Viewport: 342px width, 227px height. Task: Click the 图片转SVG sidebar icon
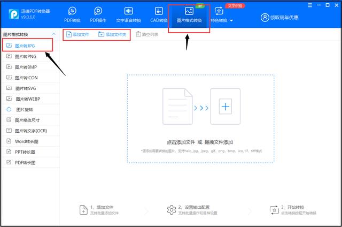click(9, 88)
